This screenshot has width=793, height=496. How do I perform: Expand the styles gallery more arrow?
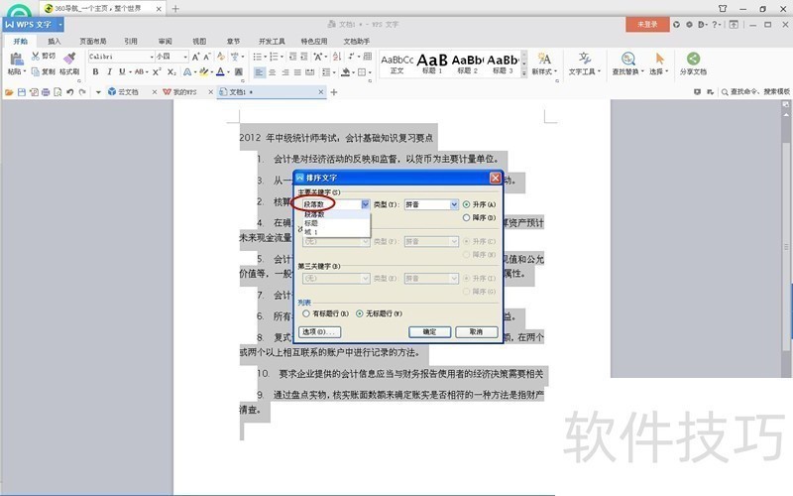[x=524, y=73]
